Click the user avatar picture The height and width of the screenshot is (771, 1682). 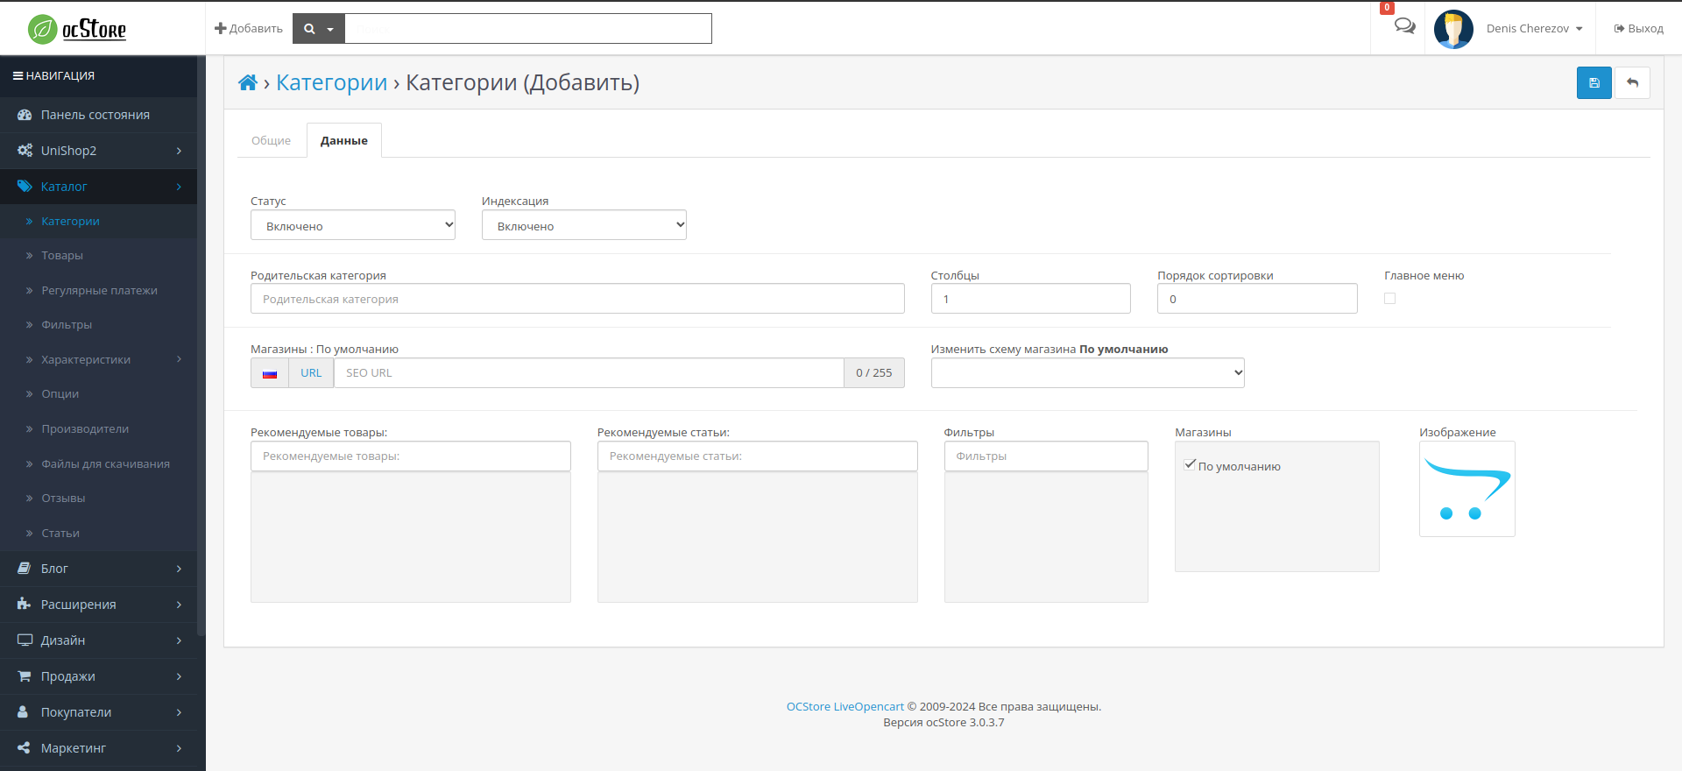[x=1453, y=29]
